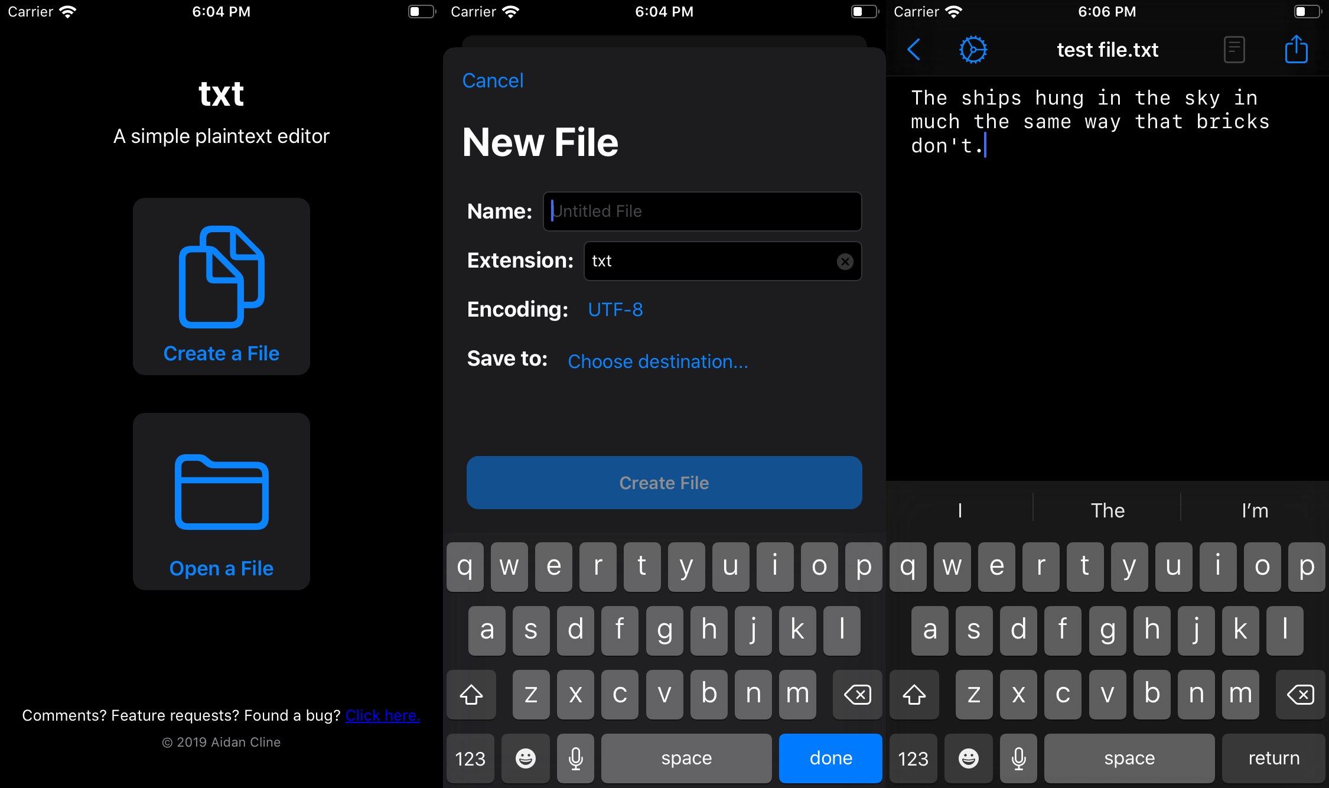The height and width of the screenshot is (788, 1329).
Task: Tap the microphone key on the editor keyboard
Action: pyautogui.click(x=1019, y=758)
